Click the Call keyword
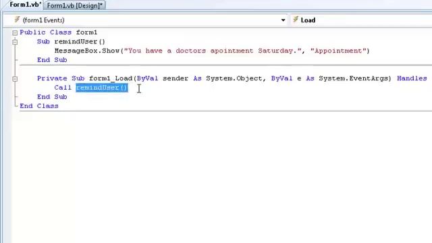This screenshot has height=243, width=432. [63, 88]
